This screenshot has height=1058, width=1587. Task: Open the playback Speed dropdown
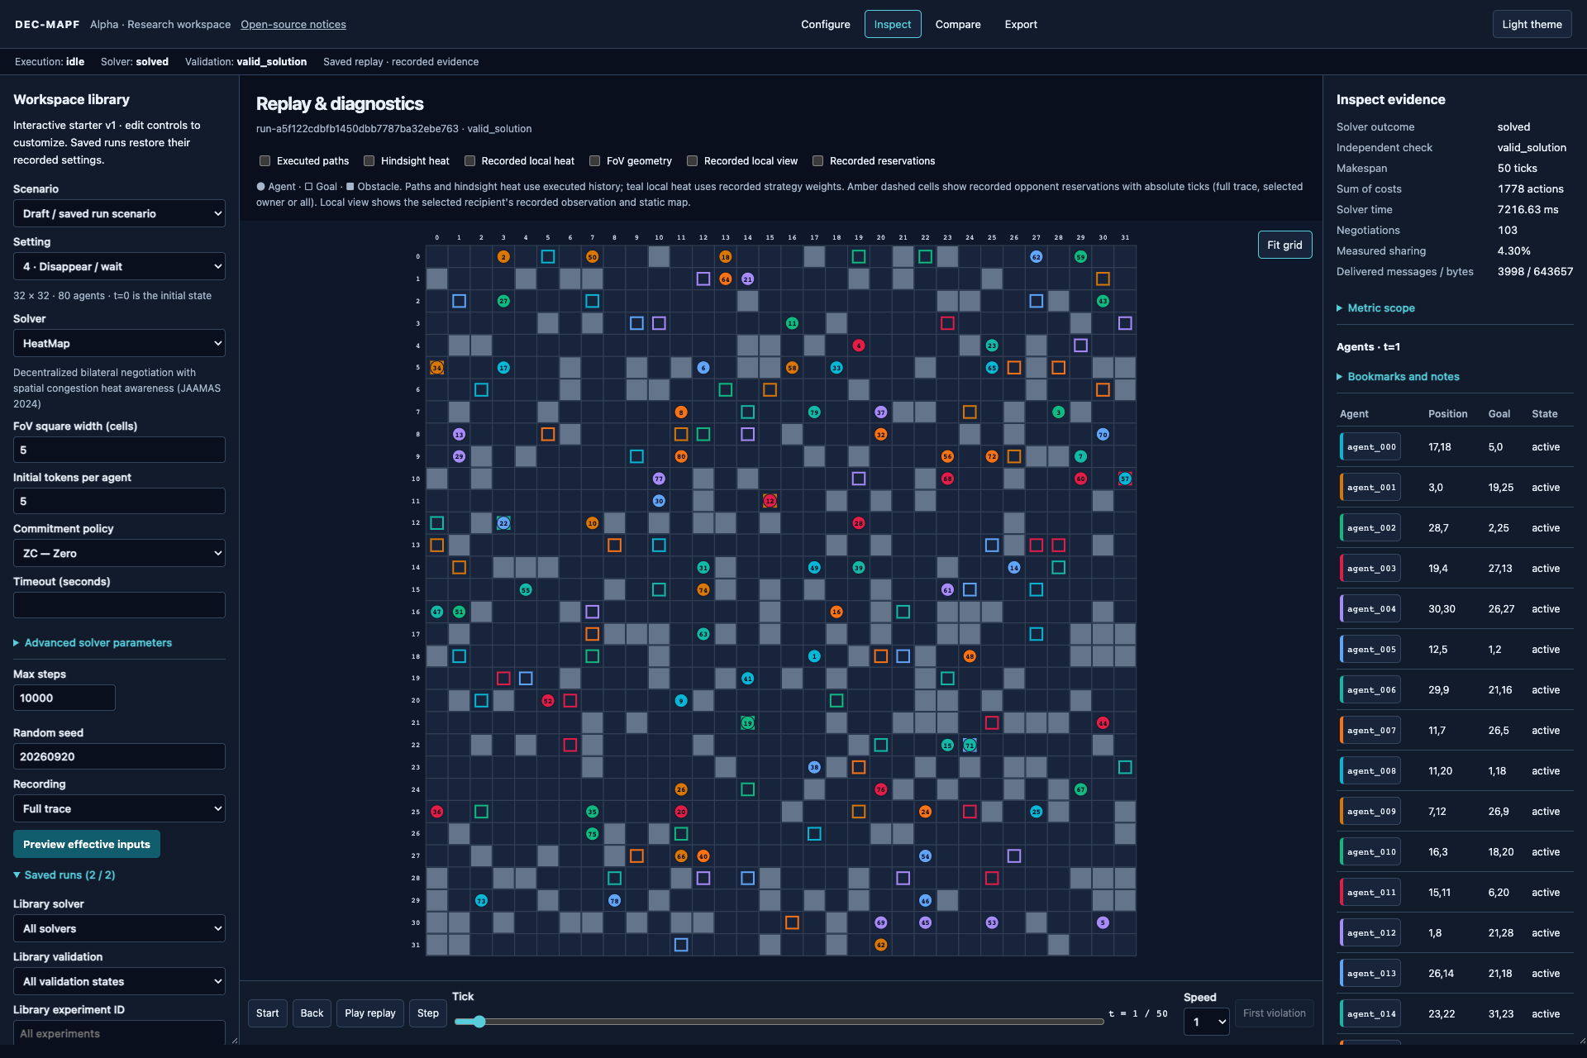(1207, 1022)
